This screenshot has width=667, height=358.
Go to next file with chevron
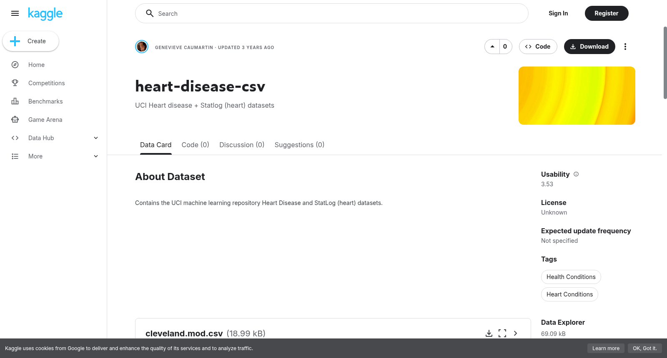click(x=516, y=333)
